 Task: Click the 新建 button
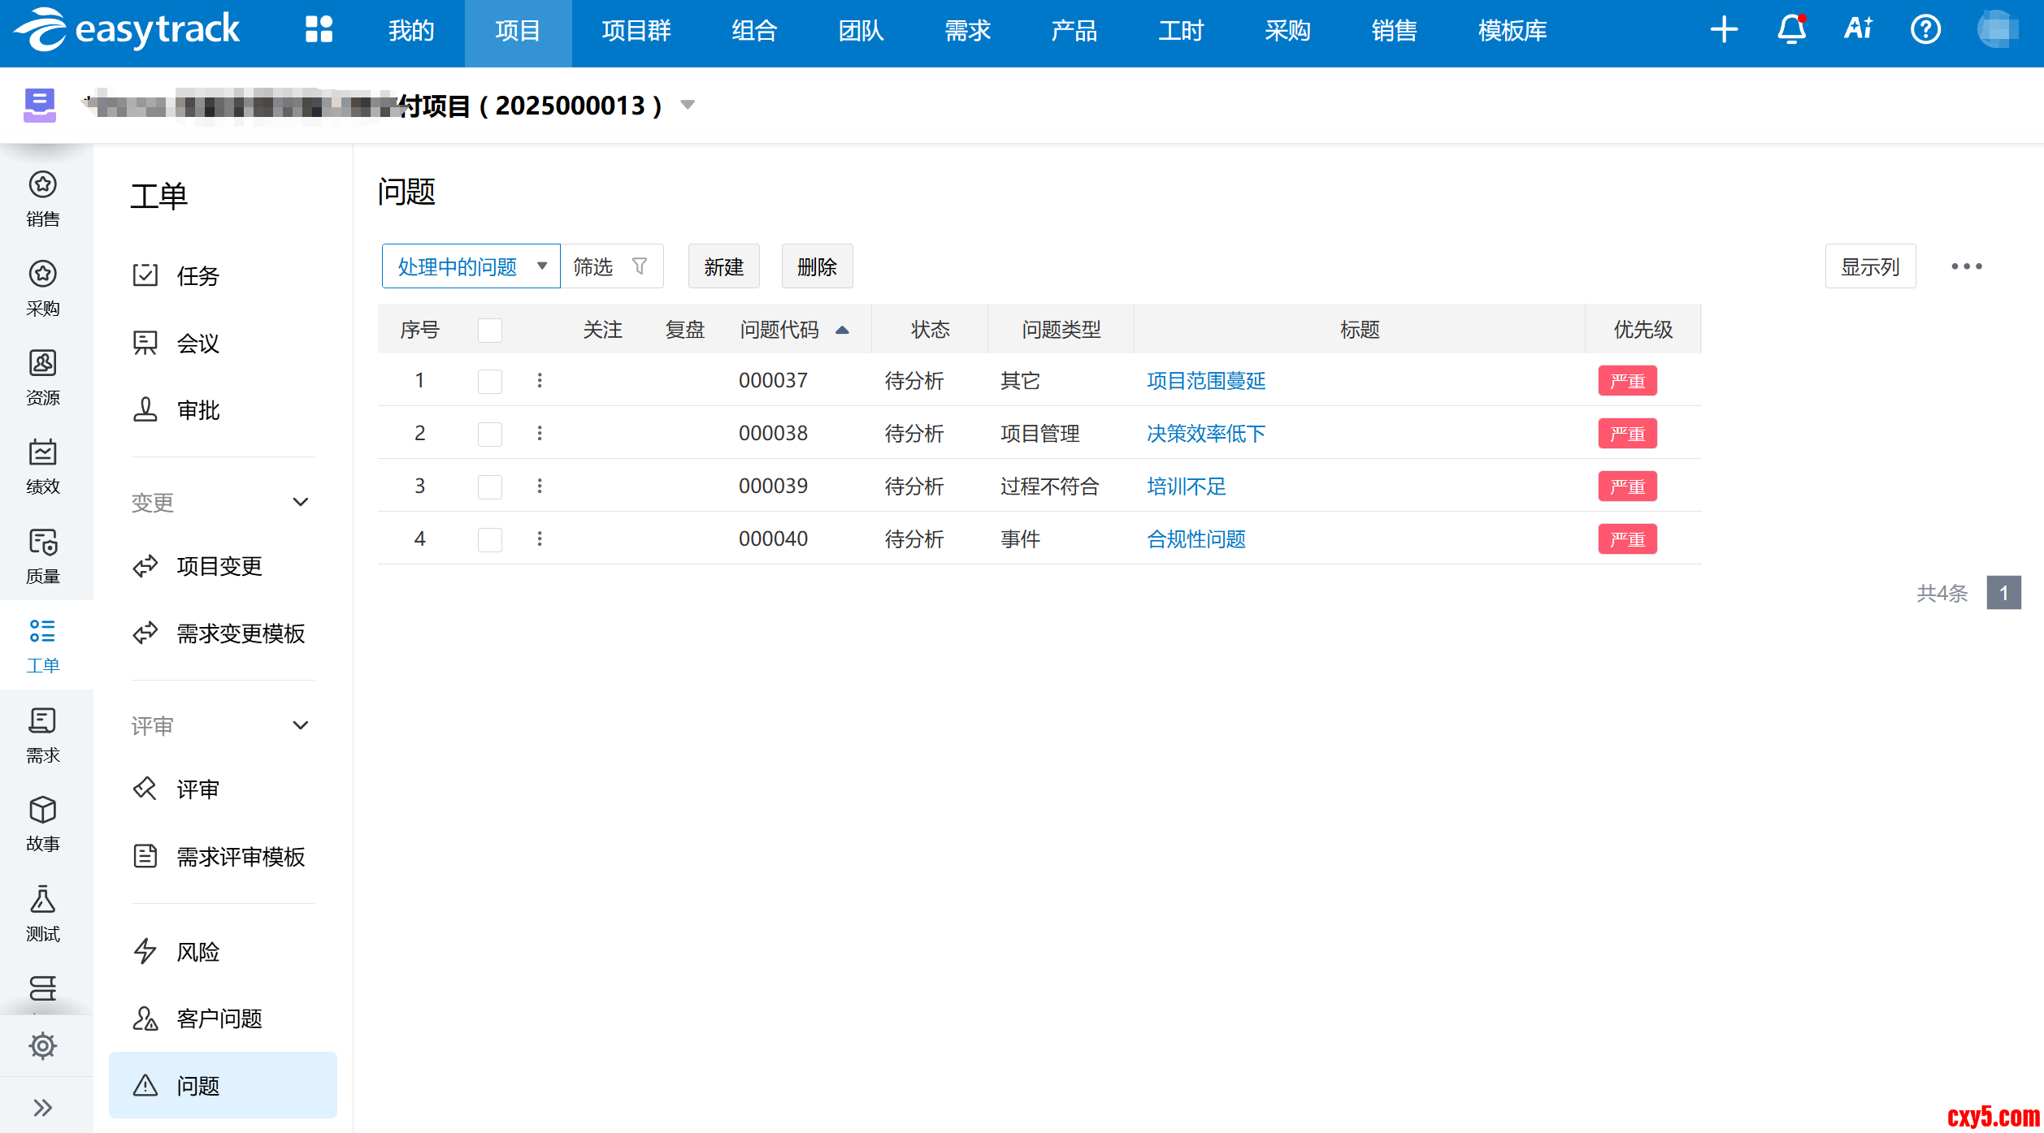[723, 266]
